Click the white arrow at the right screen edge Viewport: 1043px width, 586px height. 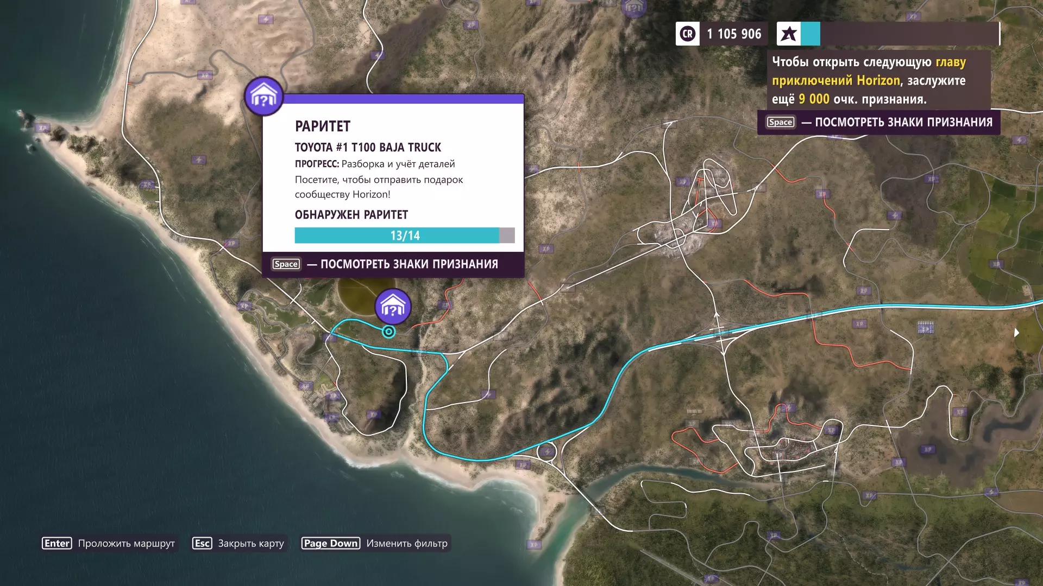point(1016,333)
